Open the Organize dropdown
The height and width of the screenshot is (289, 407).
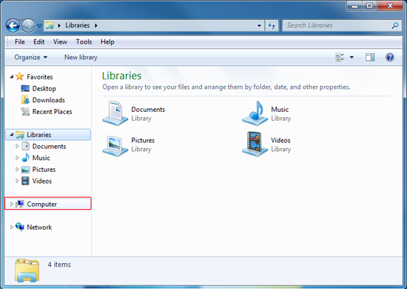pyautogui.click(x=31, y=57)
